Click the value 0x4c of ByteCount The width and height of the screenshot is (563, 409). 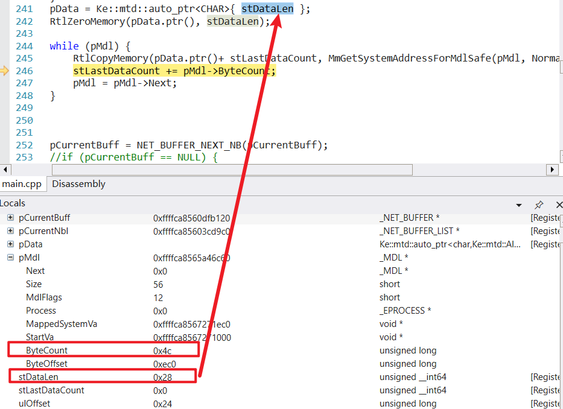pyautogui.click(x=162, y=351)
